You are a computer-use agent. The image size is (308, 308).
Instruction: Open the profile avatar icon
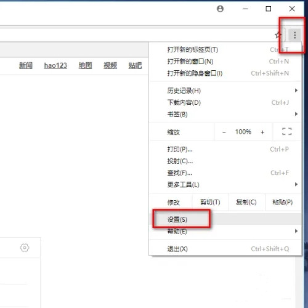220,9
